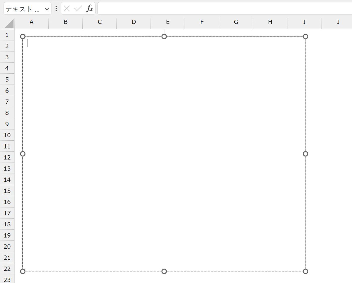Select row 5 header
352x283 pixels.
tap(7, 80)
